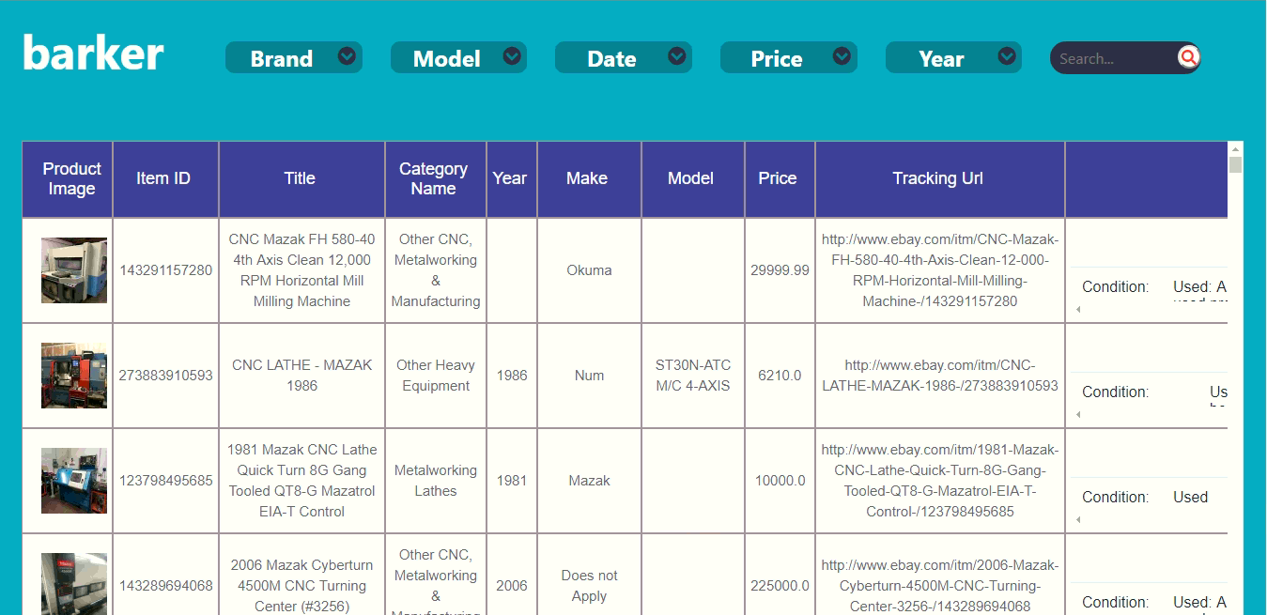The image size is (1267, 615).
Task: Select the Category Name column header
Action: coord(433,178)
